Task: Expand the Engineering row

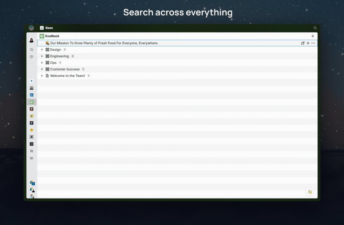Action: point(42,56)
